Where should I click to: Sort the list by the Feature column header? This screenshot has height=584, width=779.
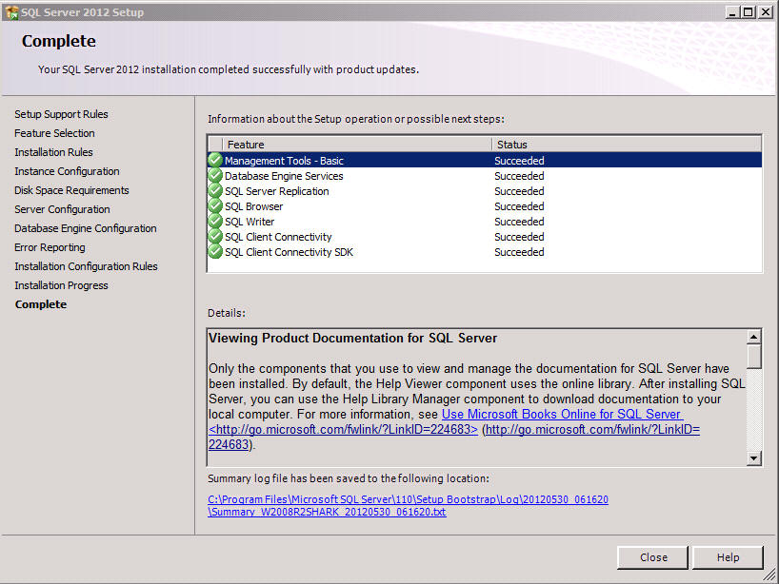pos(357,145)
